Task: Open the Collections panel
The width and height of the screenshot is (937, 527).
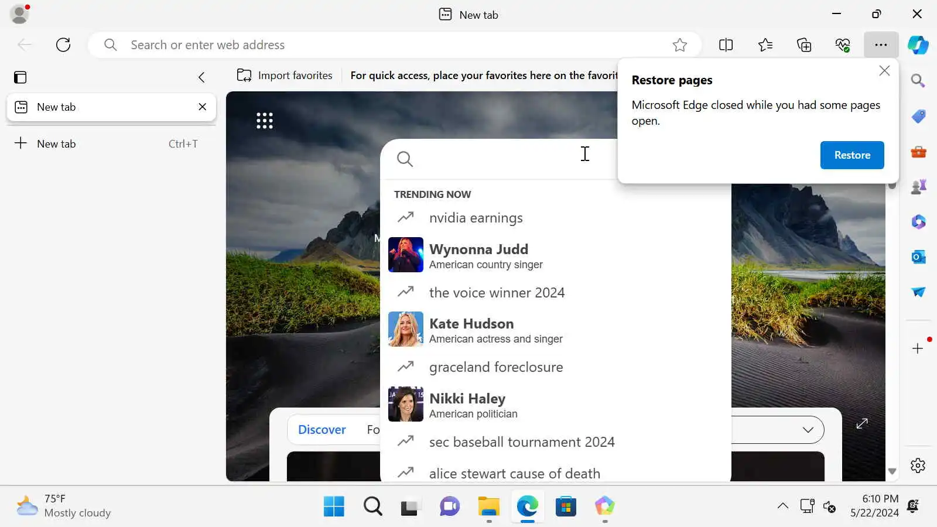Action: pyautogui.click(x=804, y=45)
